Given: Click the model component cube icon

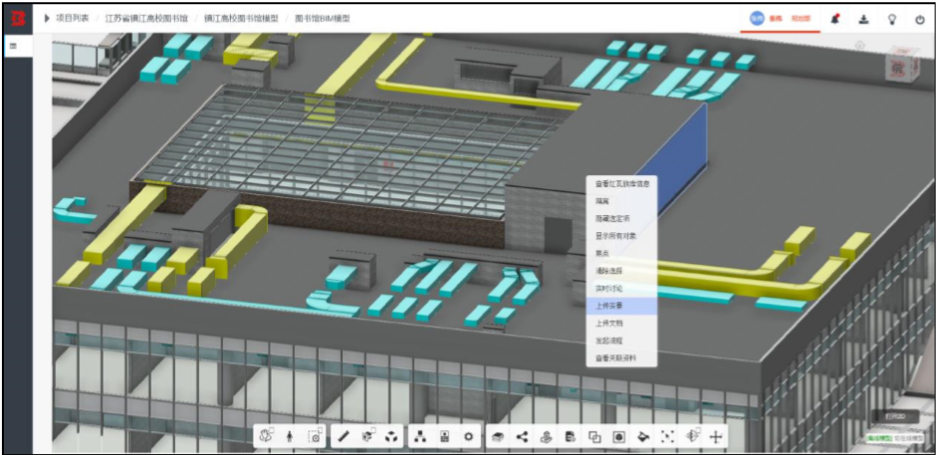Looking at the screenshot, I should (692, 436).
